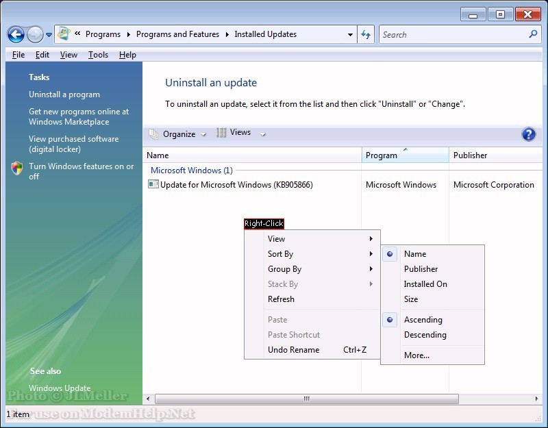Expand the Organize dropdown arrow
The width and height of the screenshot is (548, 428).
(x=203, y=134)
